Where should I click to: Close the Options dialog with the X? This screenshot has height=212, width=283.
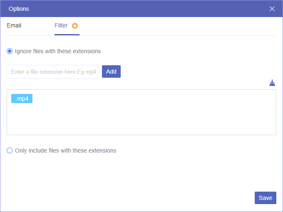[x=272, y=9]
